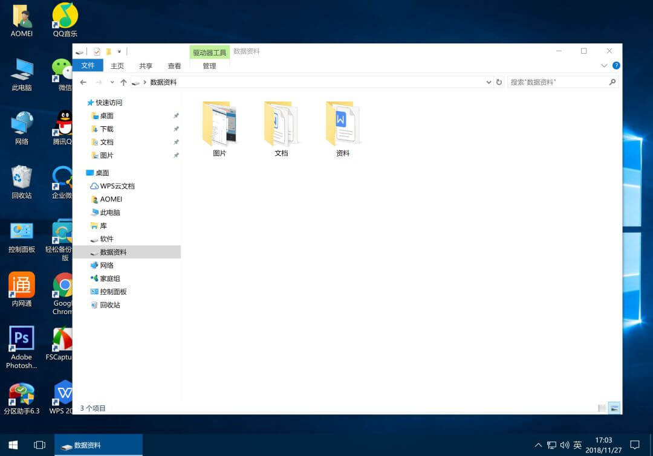Select WPS云文档 in navigation pane
Image resolution: width=653 pixels, height=456 pixels.
tap(117, 186)
